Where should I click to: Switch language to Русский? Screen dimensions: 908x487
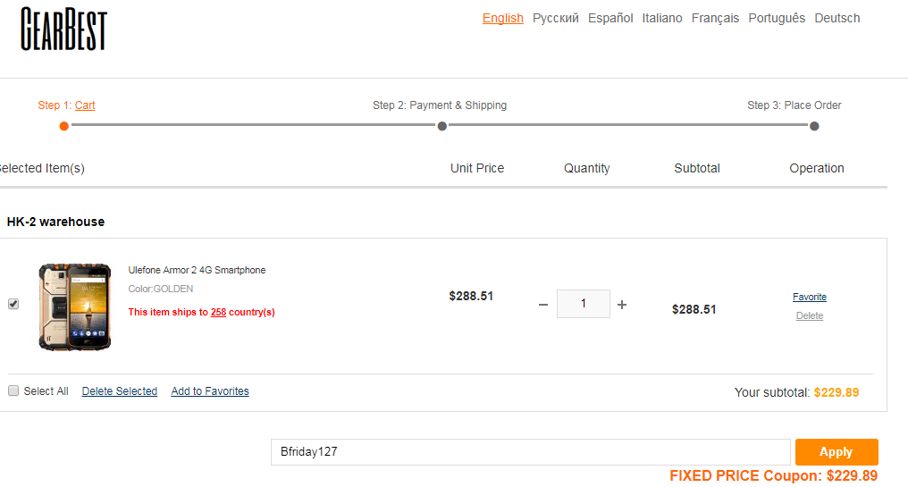click(555, 18)
